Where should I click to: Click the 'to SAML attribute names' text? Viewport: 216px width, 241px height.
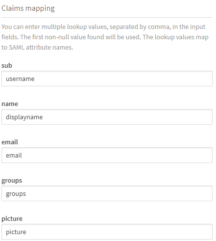click(37, 48)
